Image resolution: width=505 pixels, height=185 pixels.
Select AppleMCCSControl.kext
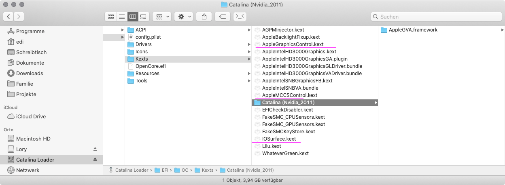290,95
